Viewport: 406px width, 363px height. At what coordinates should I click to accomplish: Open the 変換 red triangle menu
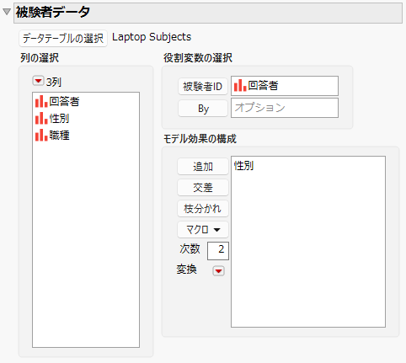point(218,271)
